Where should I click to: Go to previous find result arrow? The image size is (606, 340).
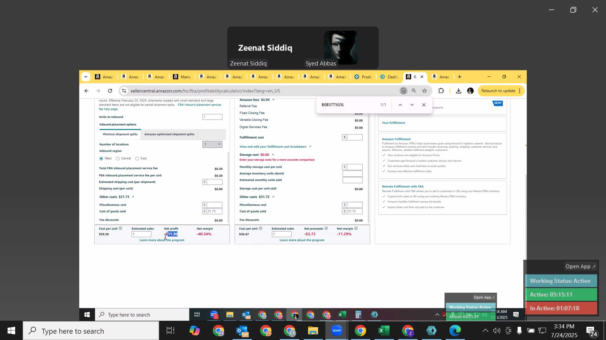coord(400,105)
